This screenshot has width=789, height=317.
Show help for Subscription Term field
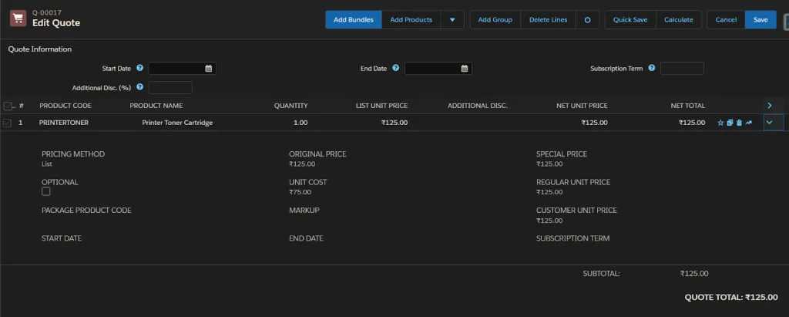click(652, 68)
